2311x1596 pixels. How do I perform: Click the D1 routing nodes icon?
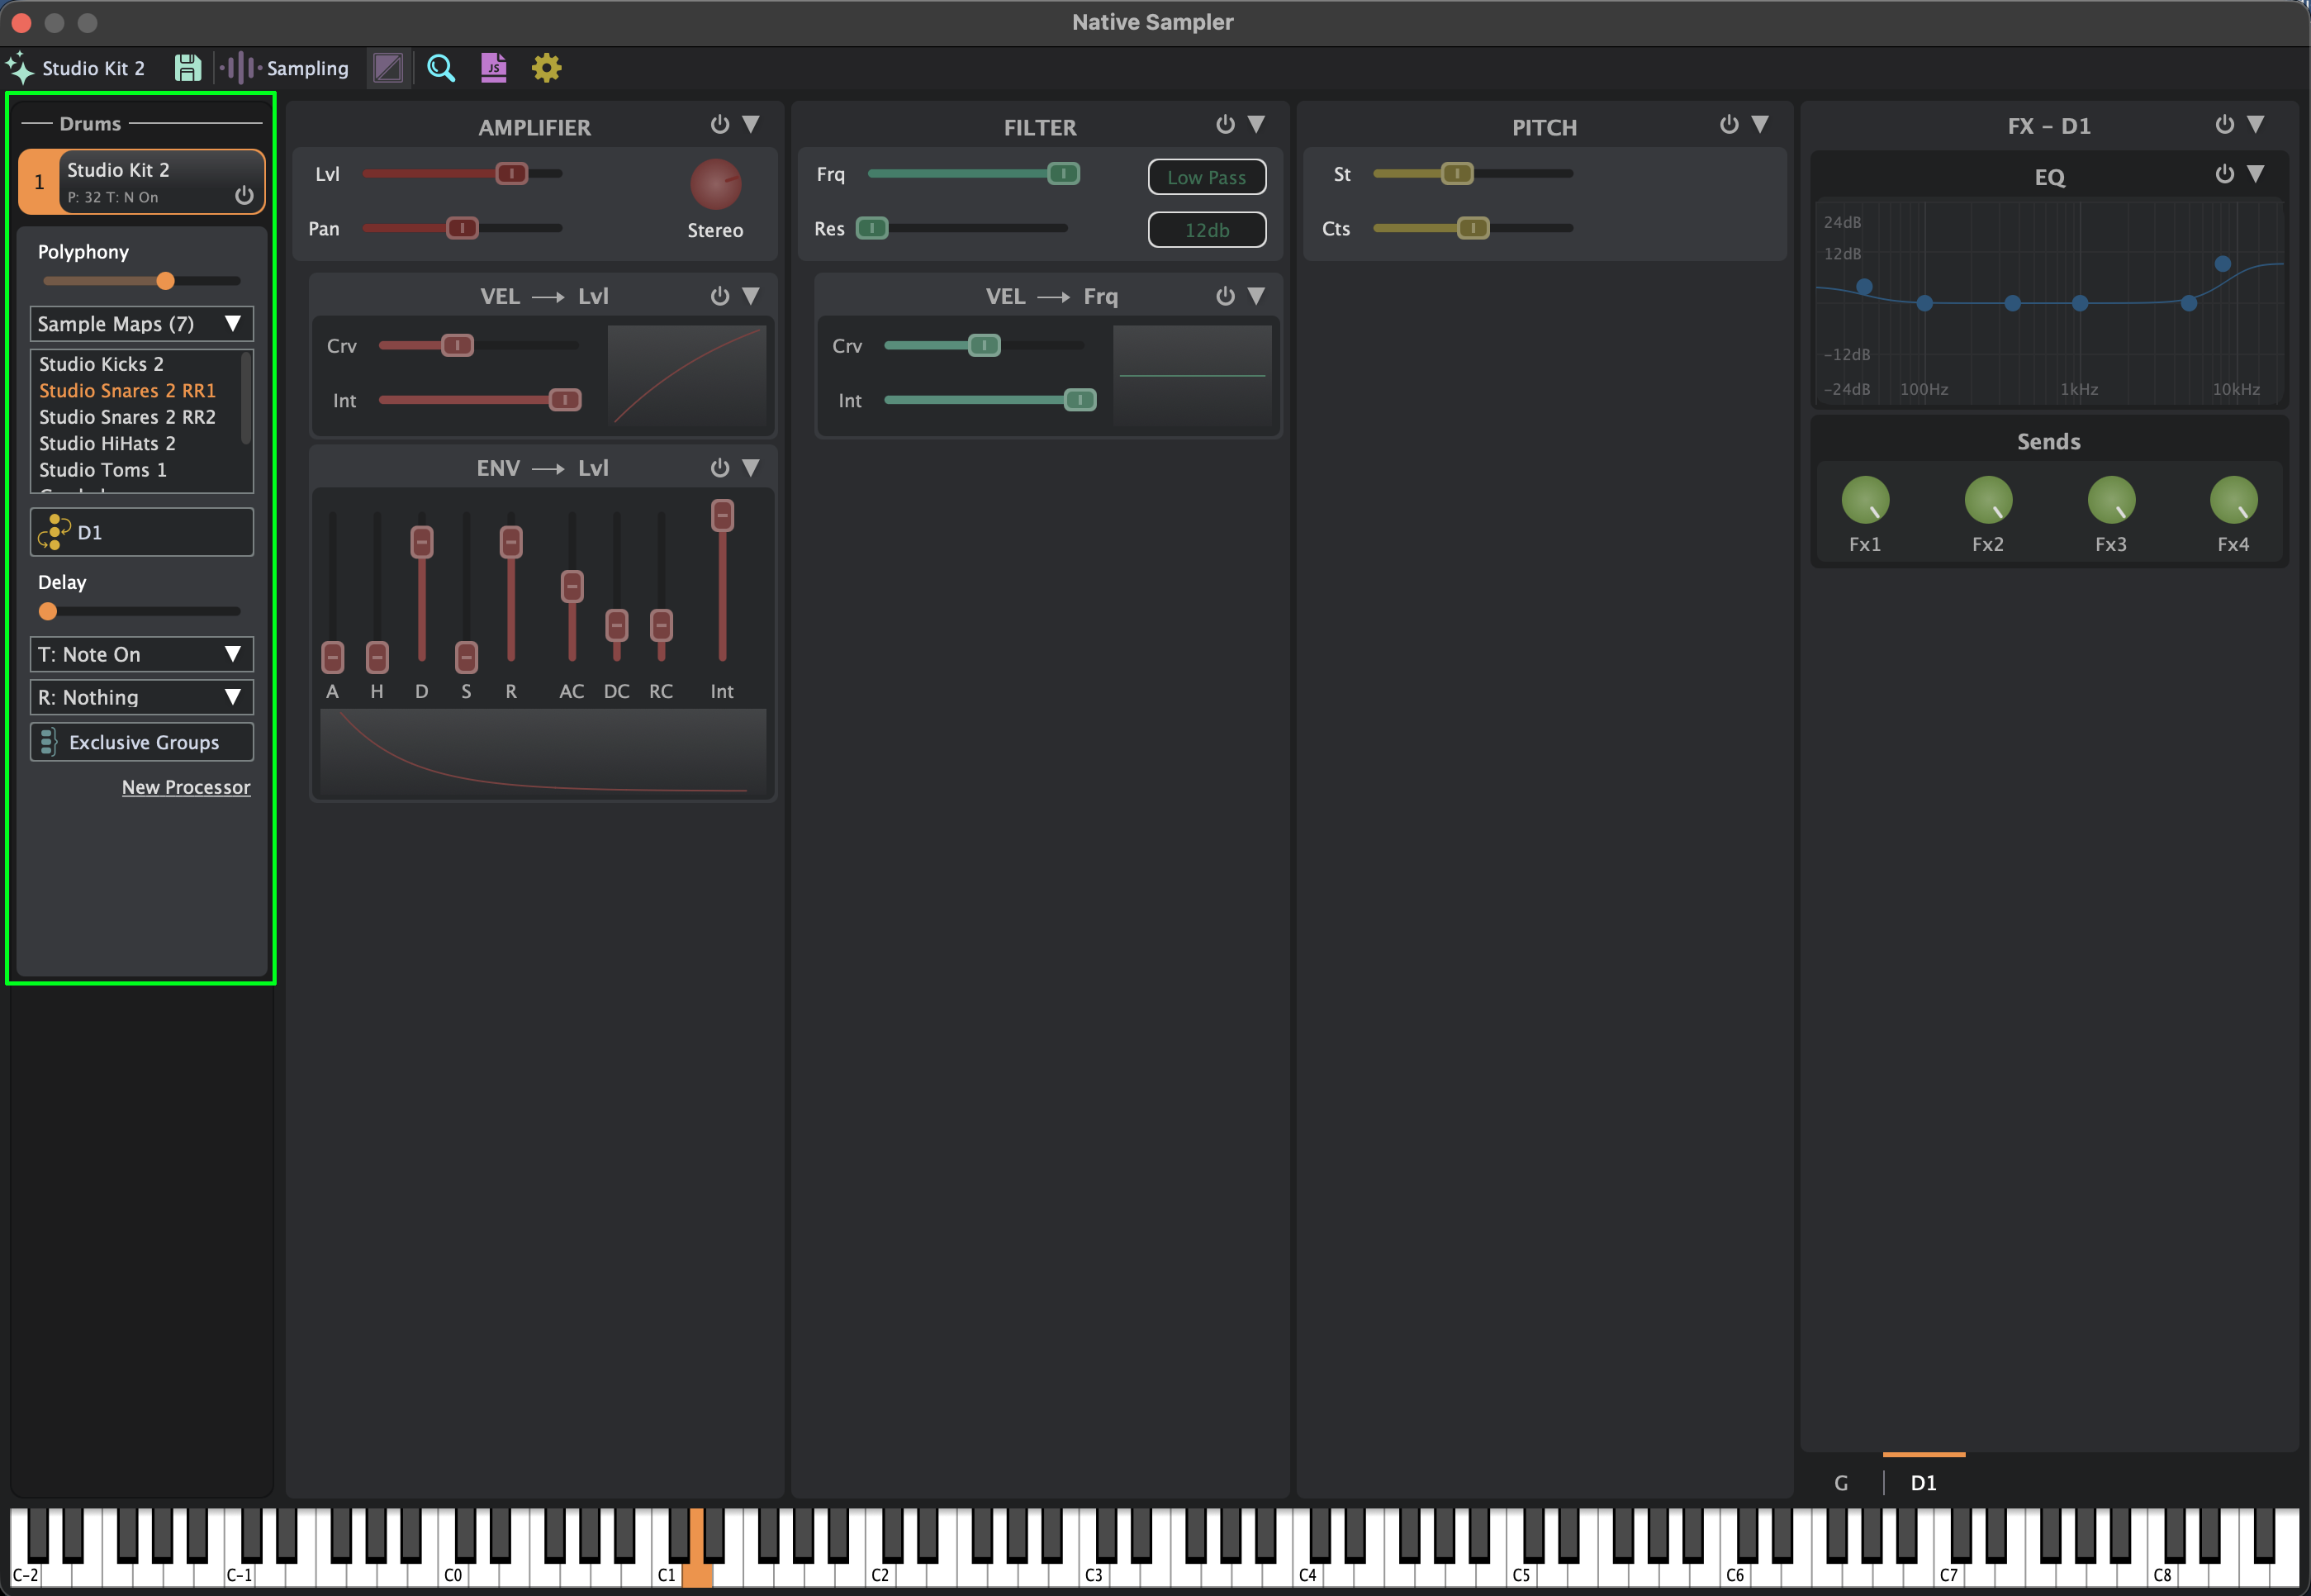54,532
